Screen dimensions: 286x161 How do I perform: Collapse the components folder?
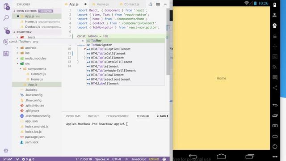coord(21,68)
